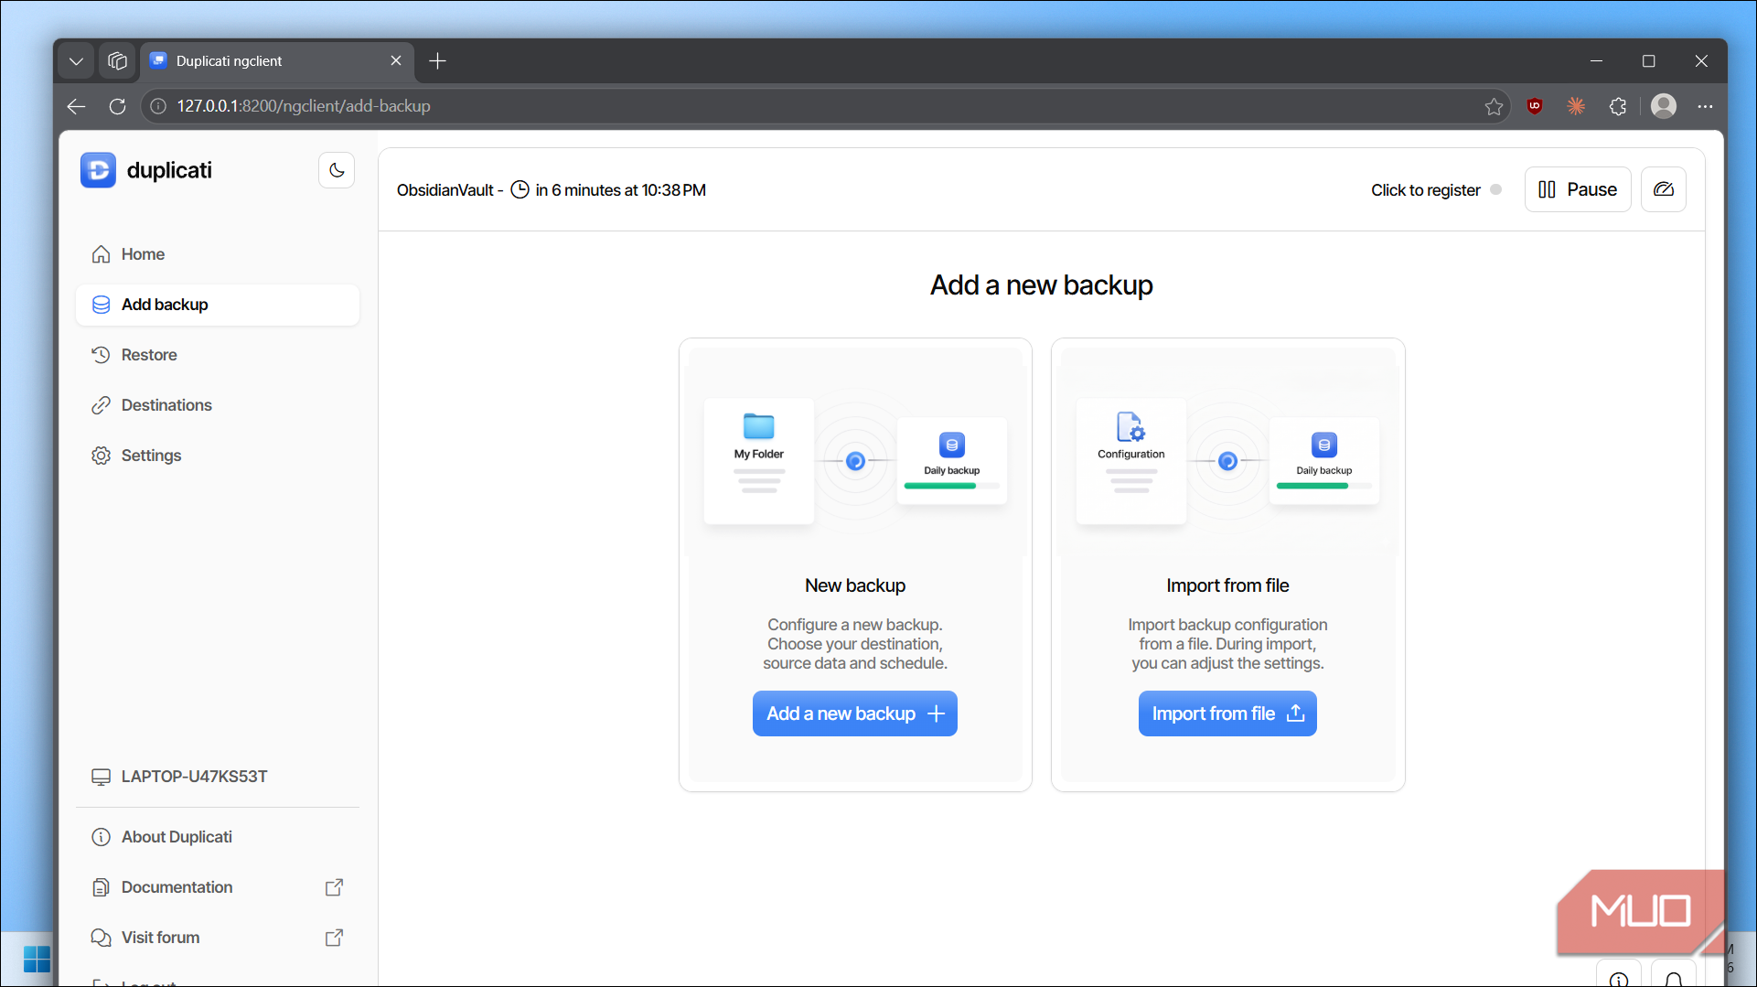Open the browser three-dot menu
Screen dimensions: 1757x987
[x=1705, y=106]
